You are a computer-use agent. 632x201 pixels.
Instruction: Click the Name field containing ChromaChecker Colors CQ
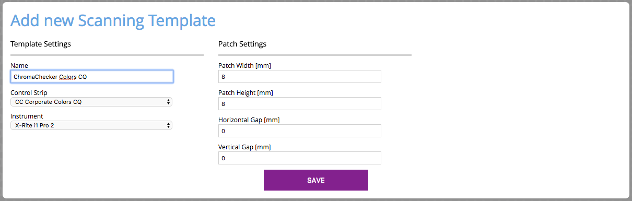pyautogui.click(x=91, y=77)
